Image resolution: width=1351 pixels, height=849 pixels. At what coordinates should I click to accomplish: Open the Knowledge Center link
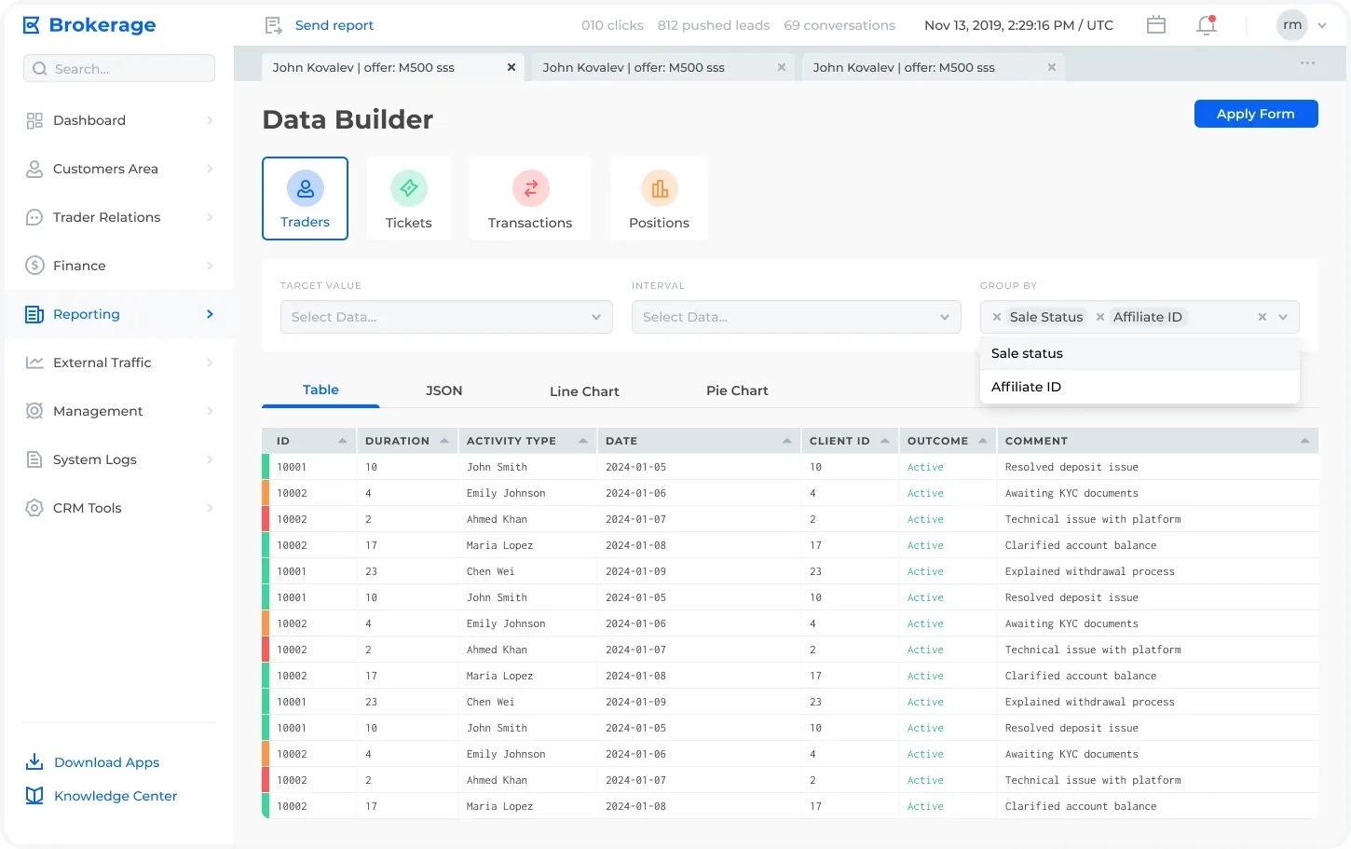click(x=116, y=796)
